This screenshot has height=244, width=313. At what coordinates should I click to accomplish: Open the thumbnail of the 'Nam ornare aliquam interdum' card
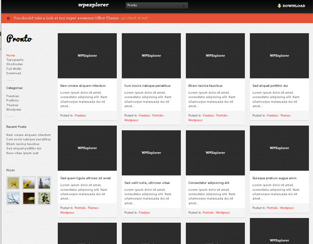point(87,56)
